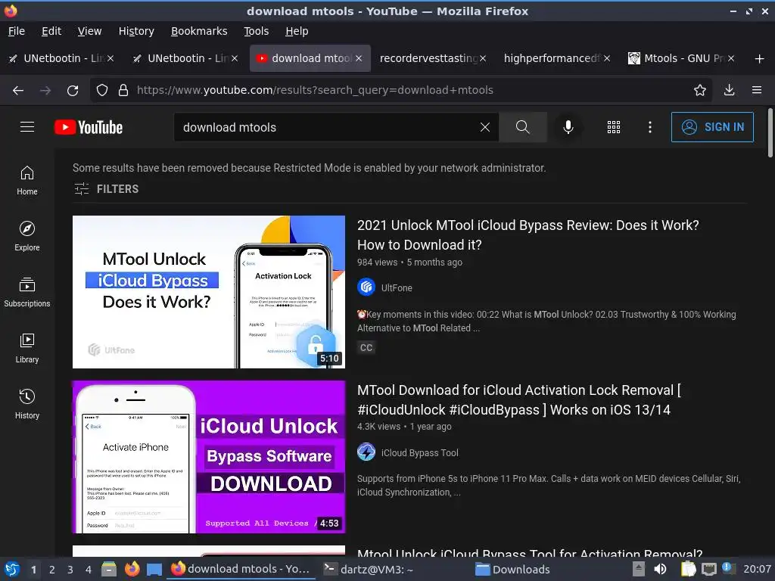Open the Firefox application hamburger menu
The height and width of the screenshot is (581, 775).
pyautogui.click(x=757, y=91)
